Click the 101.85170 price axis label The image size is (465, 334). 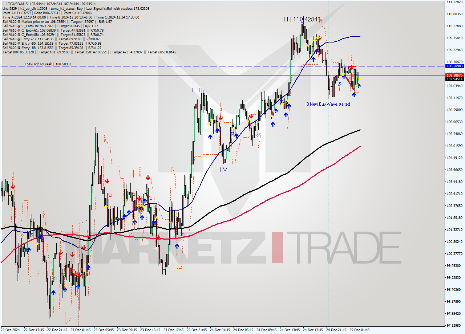tap(454, 217)
